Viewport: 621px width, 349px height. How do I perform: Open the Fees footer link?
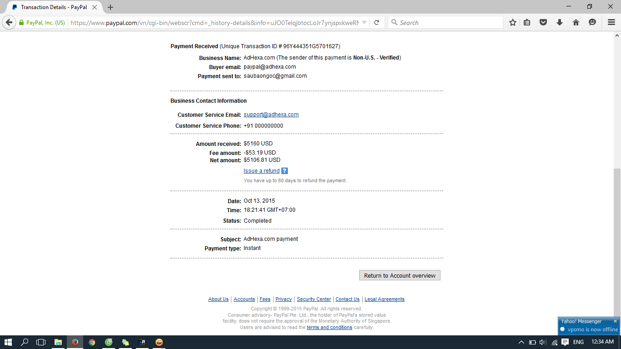265,299
